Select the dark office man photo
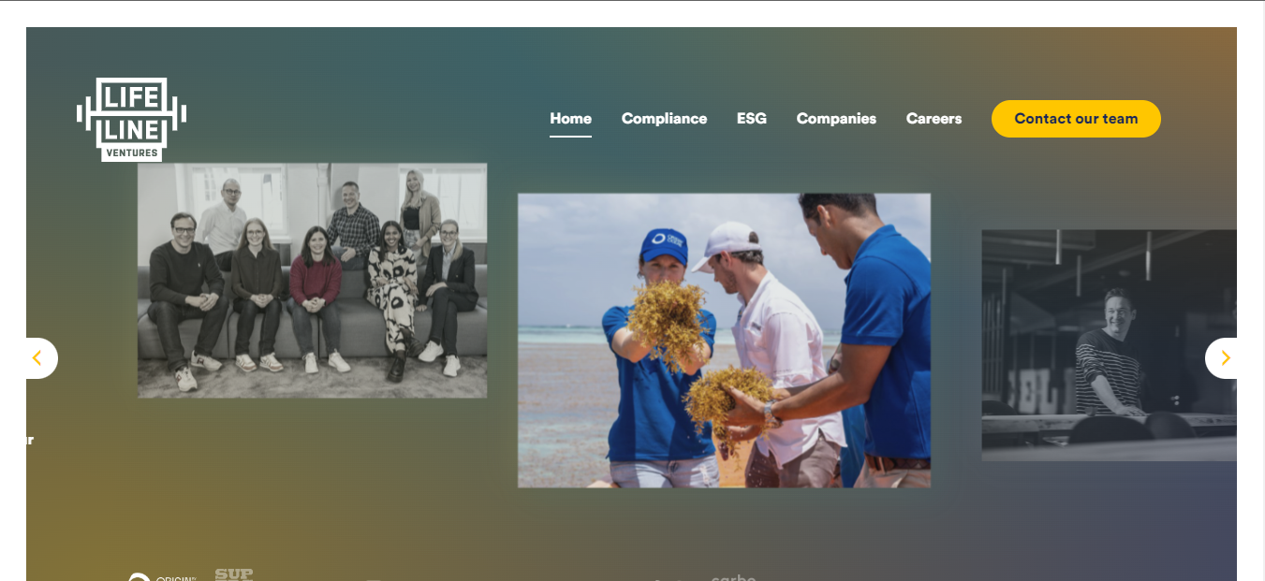1265x581 pixels. (1109, 345)
